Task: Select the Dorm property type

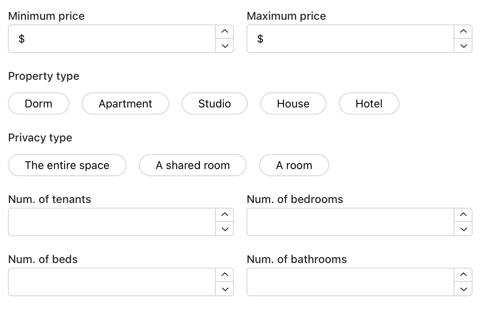Action: (x=38, y=103)
